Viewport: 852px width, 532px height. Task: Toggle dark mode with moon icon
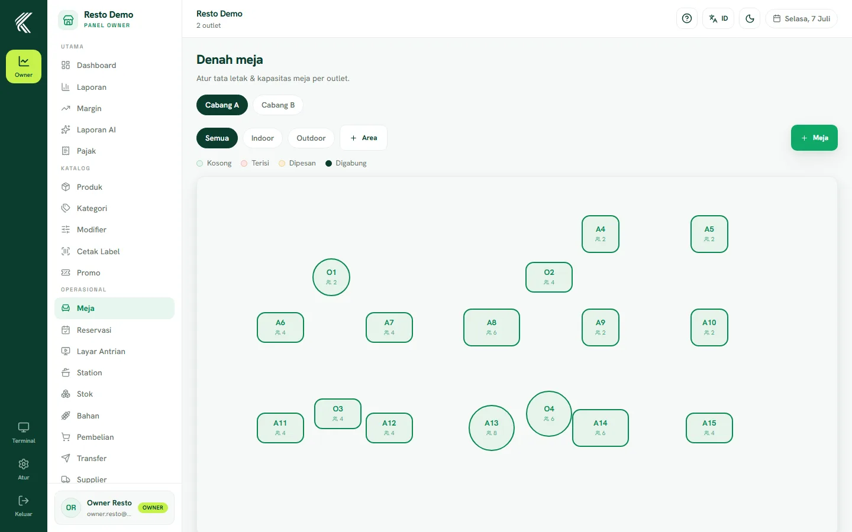tap(750, 18)
